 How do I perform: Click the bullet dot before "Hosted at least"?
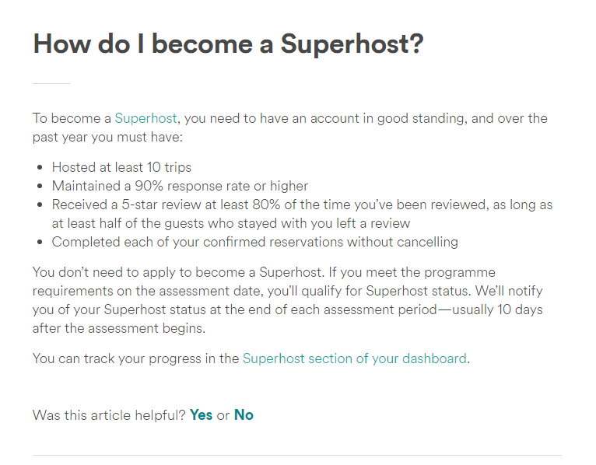(x=40, y=168)
